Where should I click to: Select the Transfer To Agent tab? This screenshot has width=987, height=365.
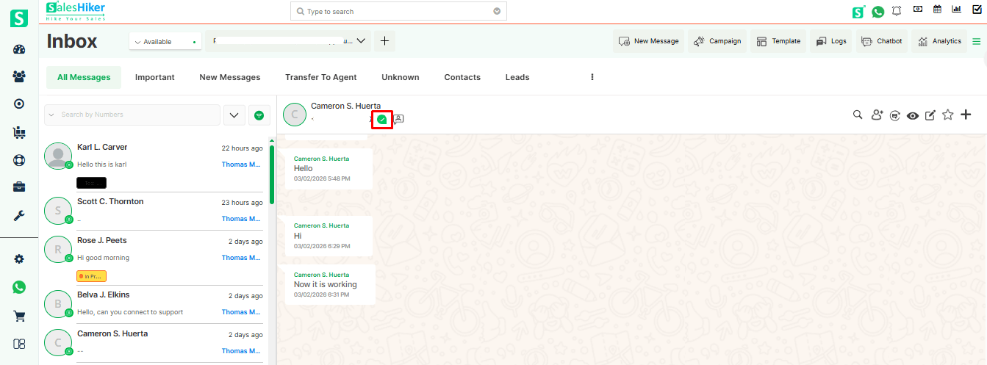pyautogui.click(x=320, y=77)
